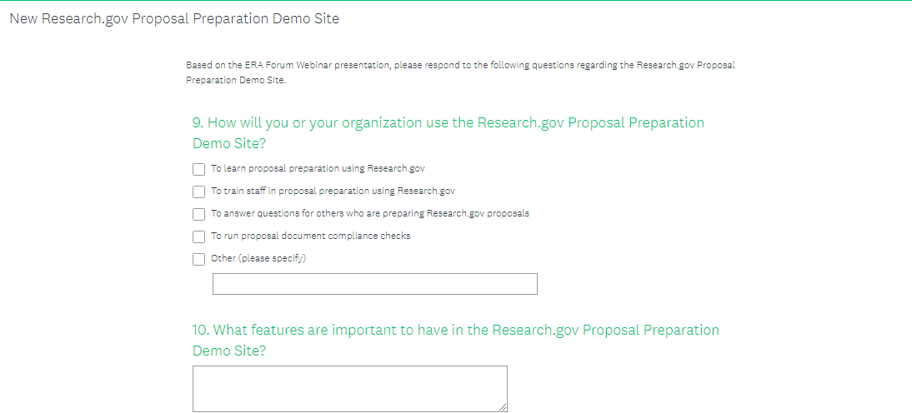Viewport: 912px width, 413px height.
Task: Click 'Demo Site?' line under question 10 heading
Action: click(229, 351)
